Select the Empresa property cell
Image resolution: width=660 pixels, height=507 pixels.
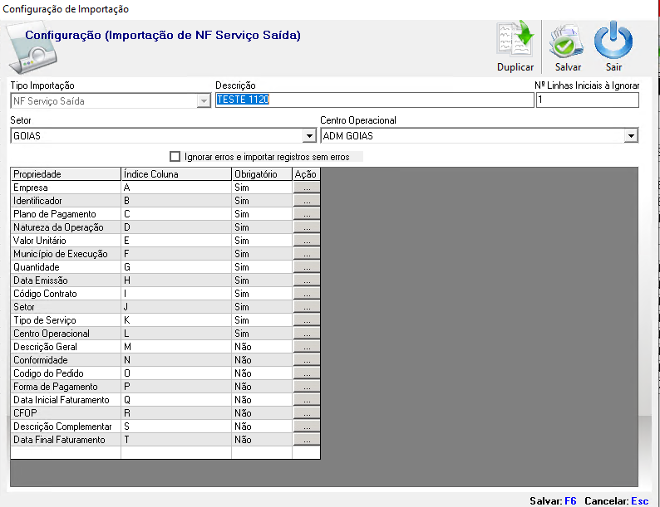point(66,188)
